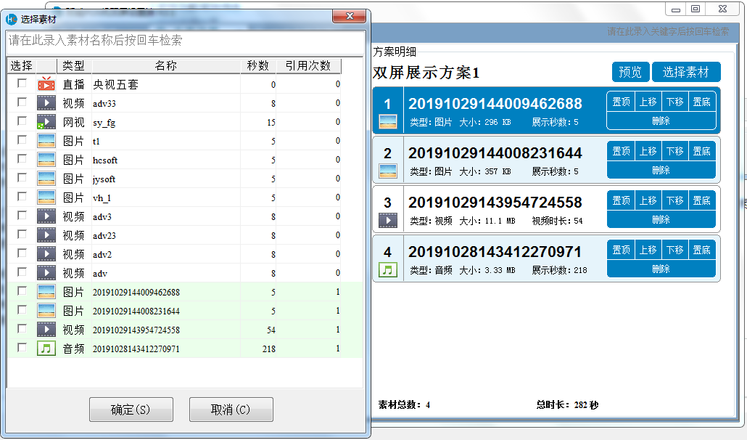Click the video icon in the adv row
Viewport: 747px width, 440px height.
click(46, 273)
